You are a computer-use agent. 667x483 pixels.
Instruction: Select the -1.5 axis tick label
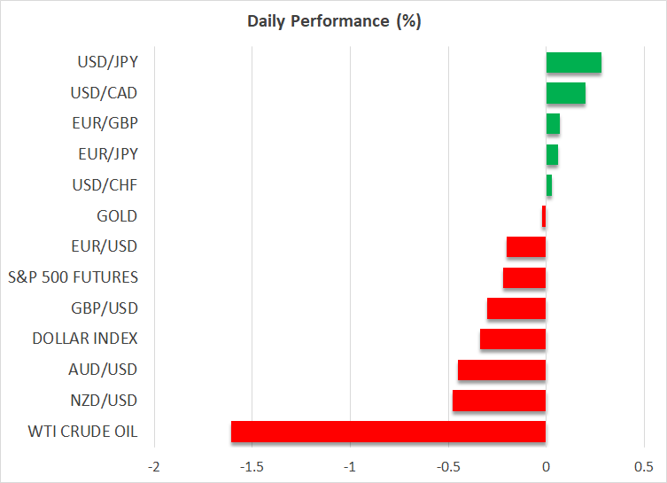point(252,466)
